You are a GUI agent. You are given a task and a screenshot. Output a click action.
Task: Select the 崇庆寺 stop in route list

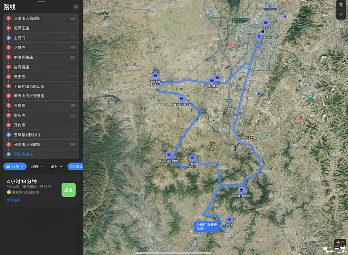pos(41,115)
